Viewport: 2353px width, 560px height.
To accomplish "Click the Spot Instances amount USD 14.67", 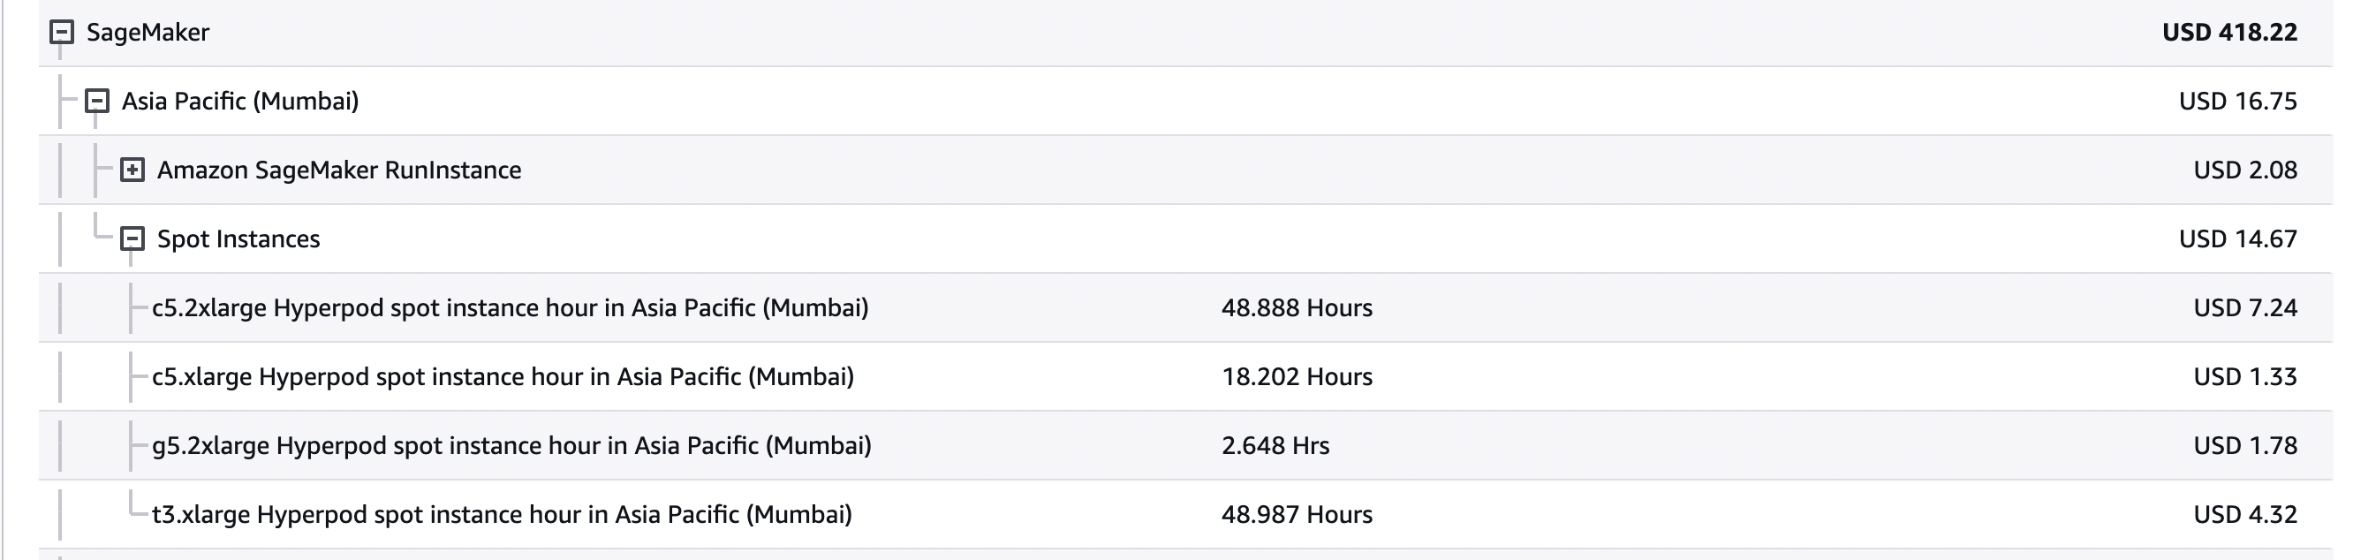I will (2237, 239).
